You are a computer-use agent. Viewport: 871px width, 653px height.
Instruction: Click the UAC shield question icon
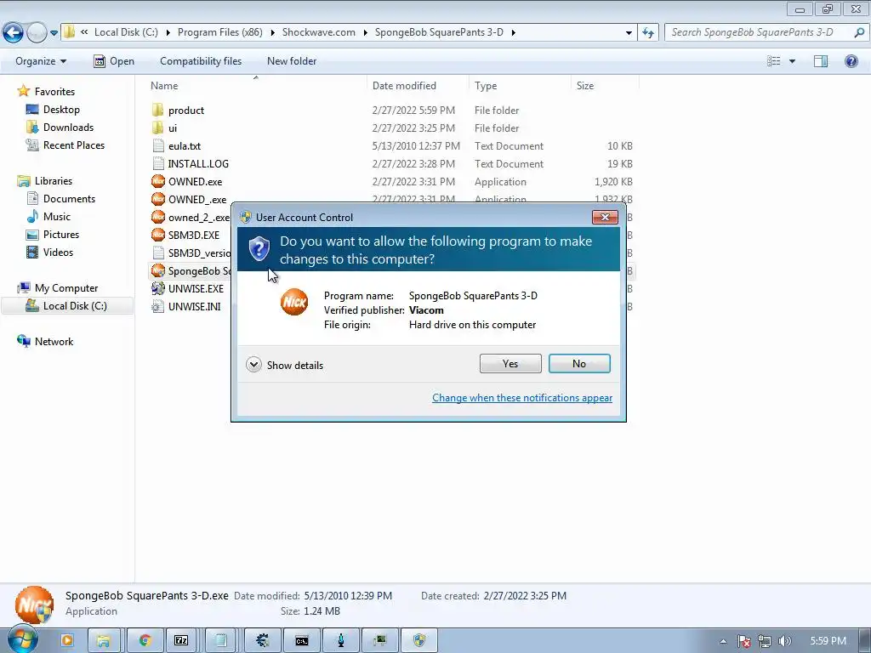(x=259, y=249)
